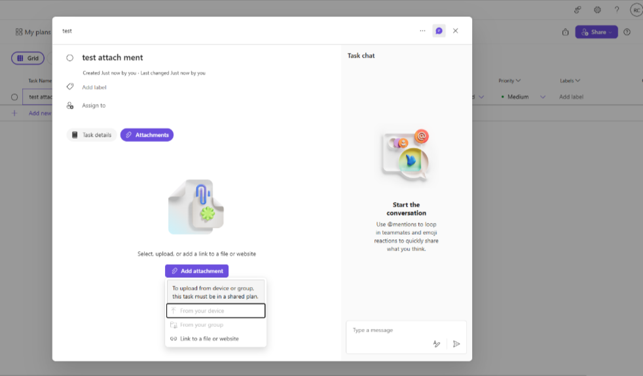Expand the Labels column header
Screen dimensions: 643x376
point(570,80)
